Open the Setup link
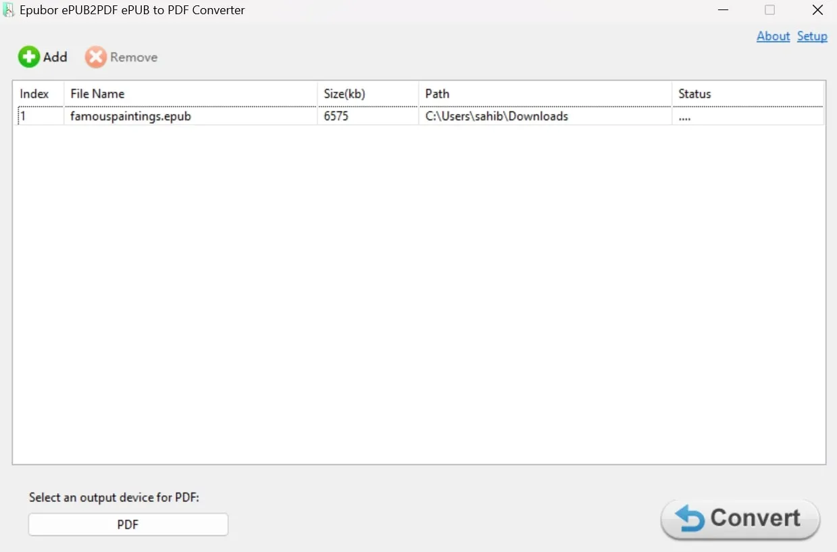 812,36
